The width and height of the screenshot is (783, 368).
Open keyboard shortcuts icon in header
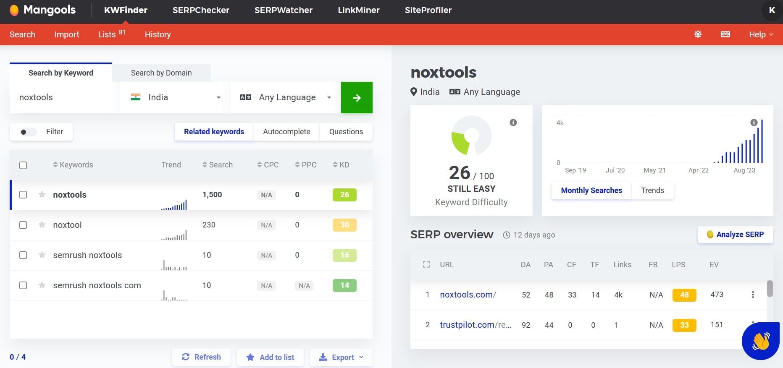(725, 34)
